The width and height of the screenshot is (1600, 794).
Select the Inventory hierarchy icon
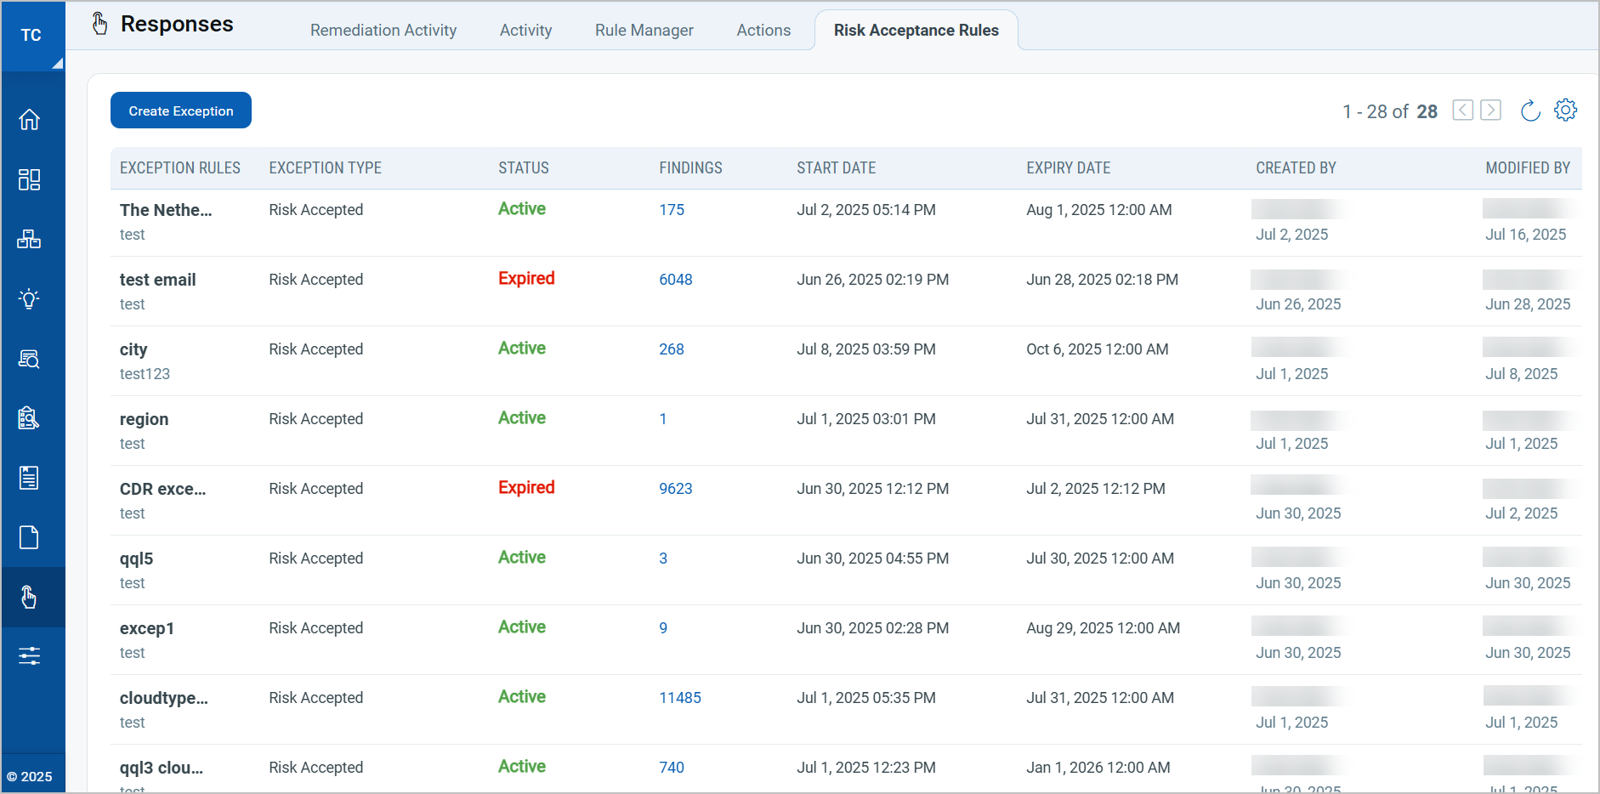click(x=30, y=239)
